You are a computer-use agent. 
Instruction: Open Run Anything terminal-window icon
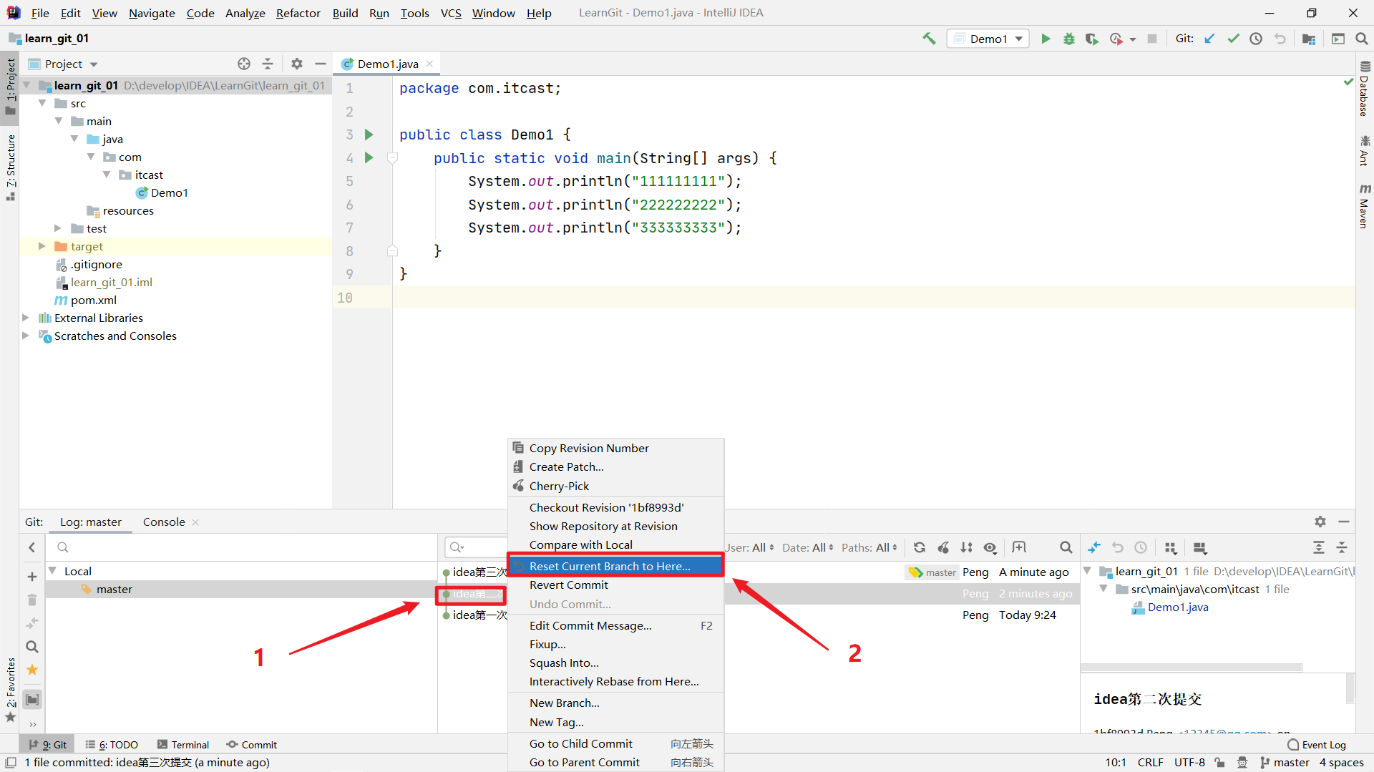1338,39
